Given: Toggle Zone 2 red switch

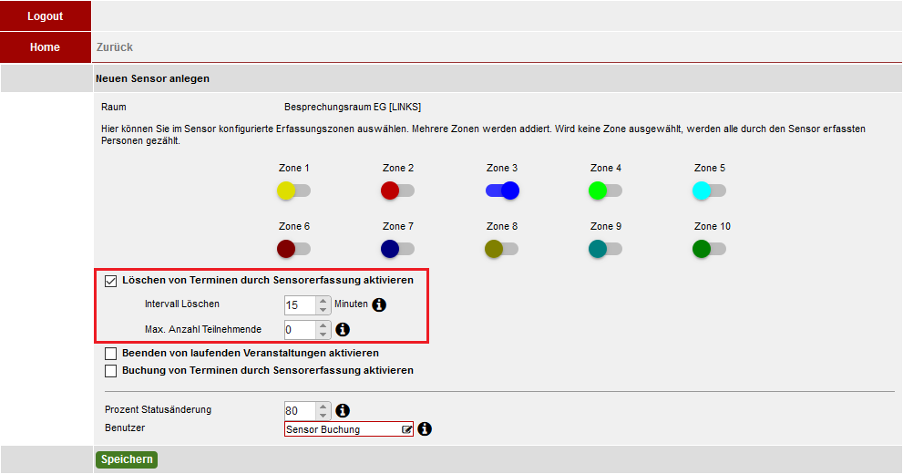Looking at the screenshot, I should [397, 191].
